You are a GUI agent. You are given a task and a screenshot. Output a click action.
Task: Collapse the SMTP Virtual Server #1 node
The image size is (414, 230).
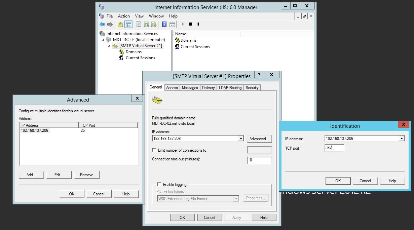[x=109, y=46]
